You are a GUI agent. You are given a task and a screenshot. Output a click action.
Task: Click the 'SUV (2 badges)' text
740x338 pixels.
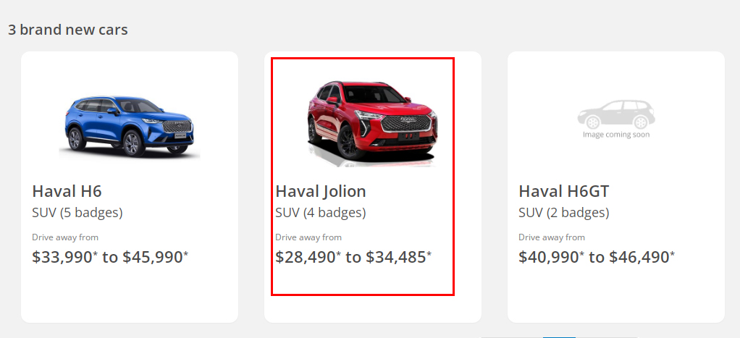(x=563, y=213)
